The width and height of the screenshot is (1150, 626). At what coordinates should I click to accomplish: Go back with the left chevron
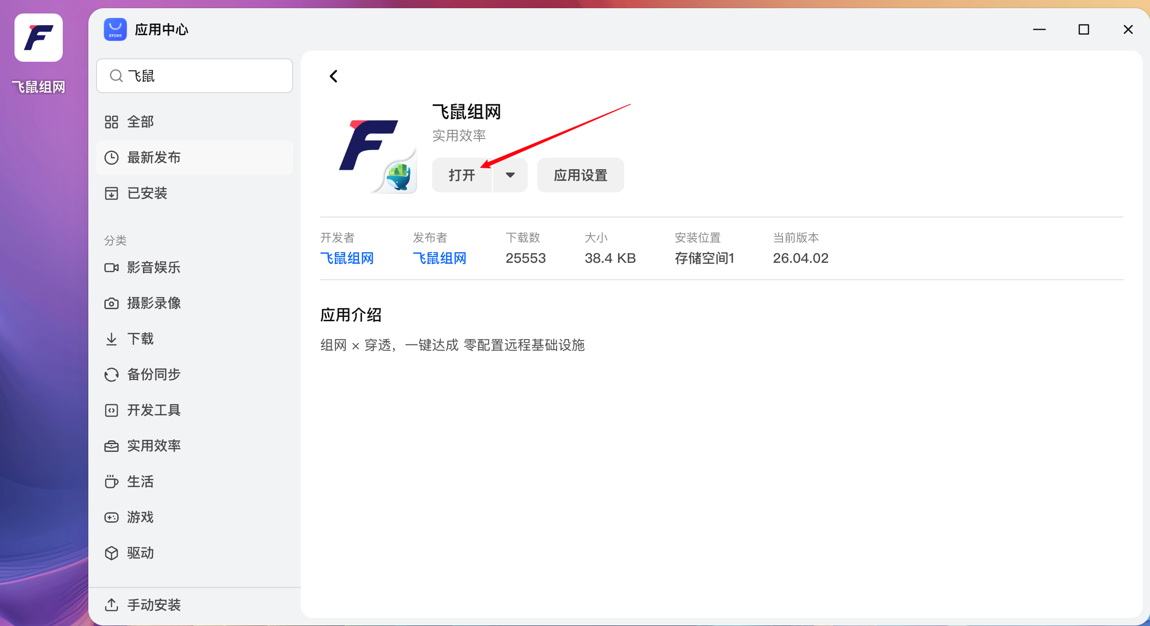[x=334, y=76]
